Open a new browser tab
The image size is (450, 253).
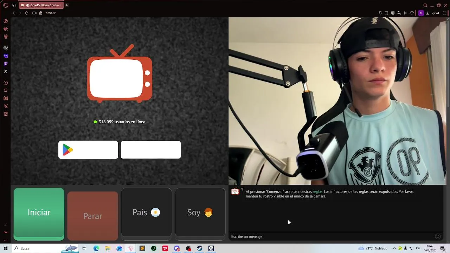pos(66,5)
